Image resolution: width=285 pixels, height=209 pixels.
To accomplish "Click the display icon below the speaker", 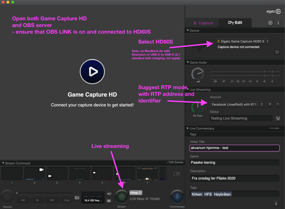I will 109,201.
